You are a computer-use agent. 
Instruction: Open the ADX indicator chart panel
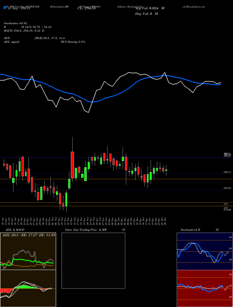(x=28, y=251)
